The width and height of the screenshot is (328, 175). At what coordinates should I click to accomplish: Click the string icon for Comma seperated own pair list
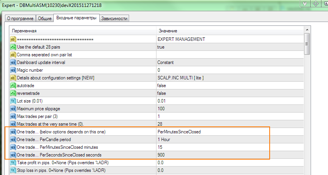click(13, 55)
